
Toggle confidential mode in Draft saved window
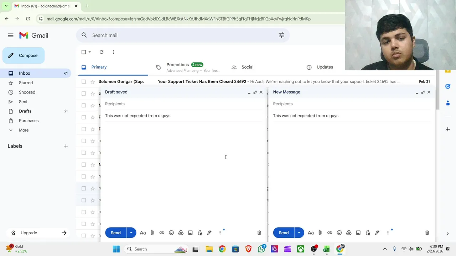coord(200,233)
